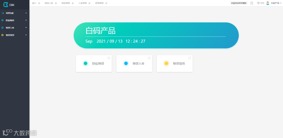Click the blue ring icon beside 物资入库 in sidebar
The width and height of the screenshot is (283, 138).
(2, 27)
